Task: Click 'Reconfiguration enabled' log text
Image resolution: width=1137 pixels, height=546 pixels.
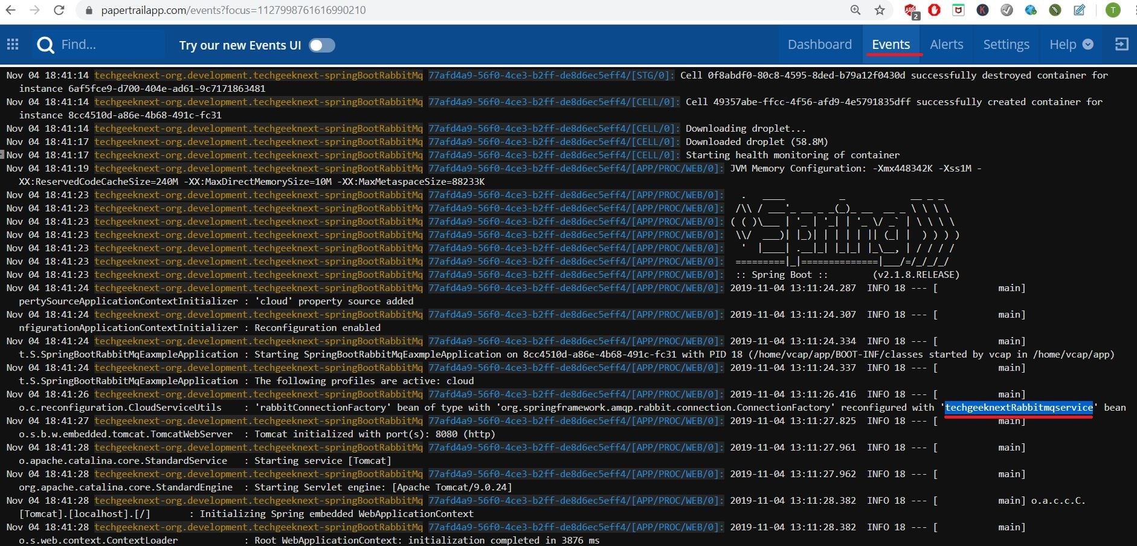Action: 317,328
